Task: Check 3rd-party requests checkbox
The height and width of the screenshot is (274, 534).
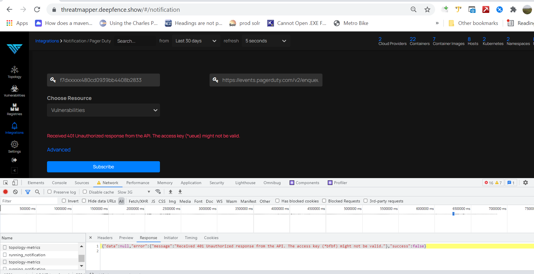Action: click(x=365, y=201)
